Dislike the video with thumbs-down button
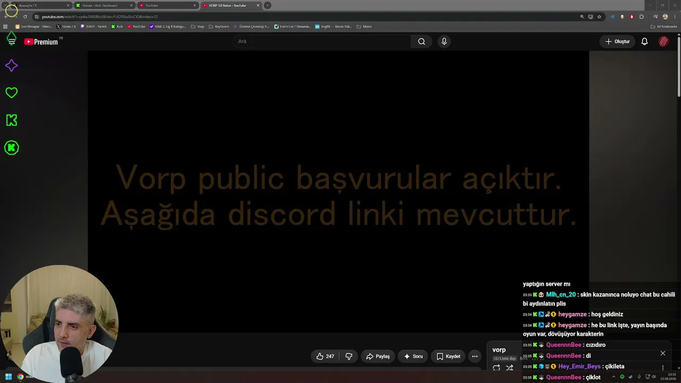Image resolution: width=681 pixels, height=383 pixels. (x=349, y=356)
